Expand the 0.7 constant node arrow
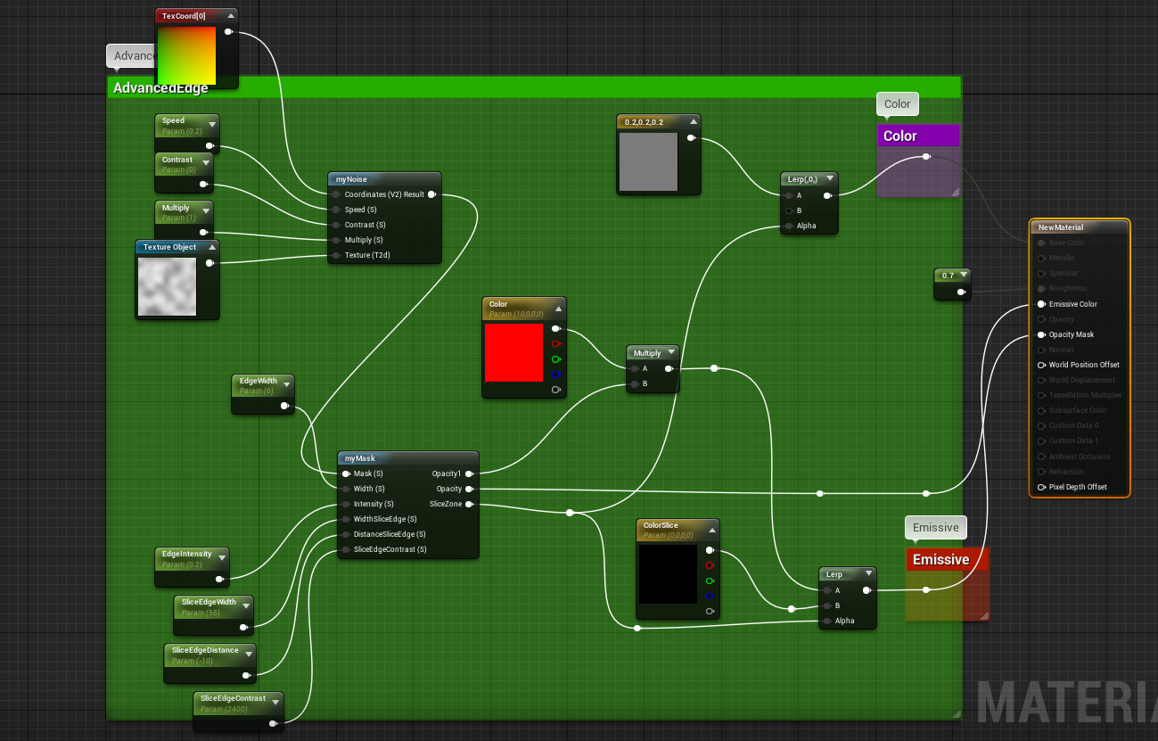This screenshot has height=741, width=1158. coord(963,275)
